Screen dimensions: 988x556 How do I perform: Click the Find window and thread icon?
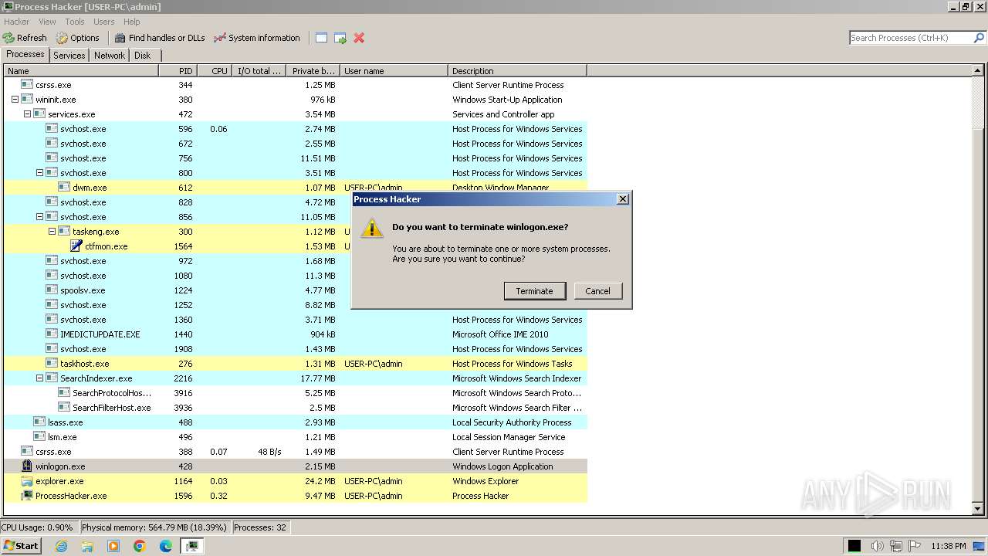coord(340,38)
